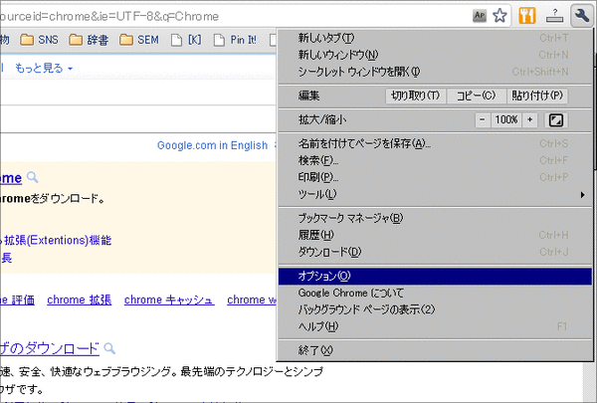Click the 切り取り(T) cut button

(x=415, y=96)
